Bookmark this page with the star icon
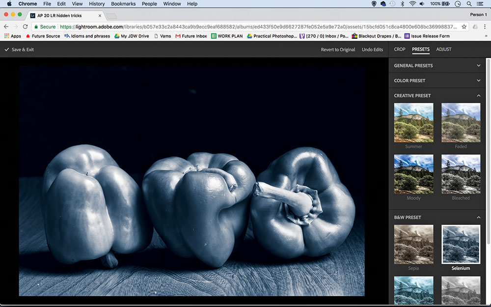This screenshot has height=307, width=491. click(x=464, y=27)
